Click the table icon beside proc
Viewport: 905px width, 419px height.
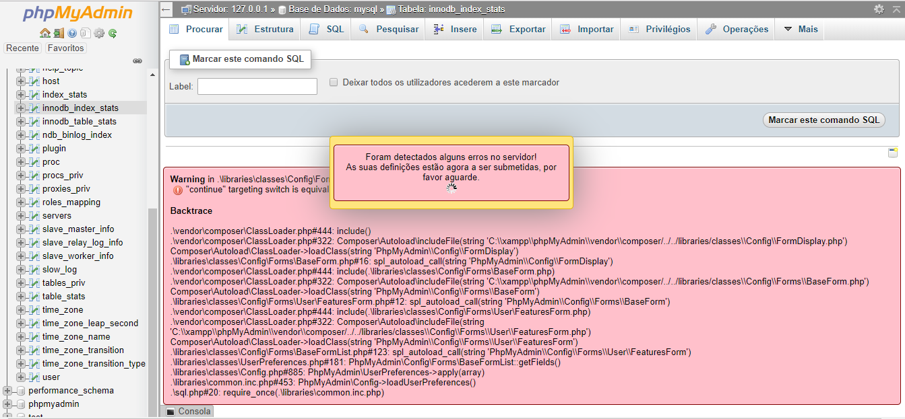pos(34,161)
